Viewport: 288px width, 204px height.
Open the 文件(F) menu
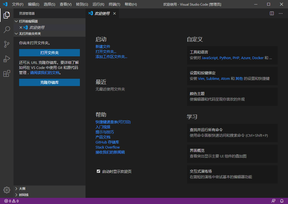tap(18, 4)
